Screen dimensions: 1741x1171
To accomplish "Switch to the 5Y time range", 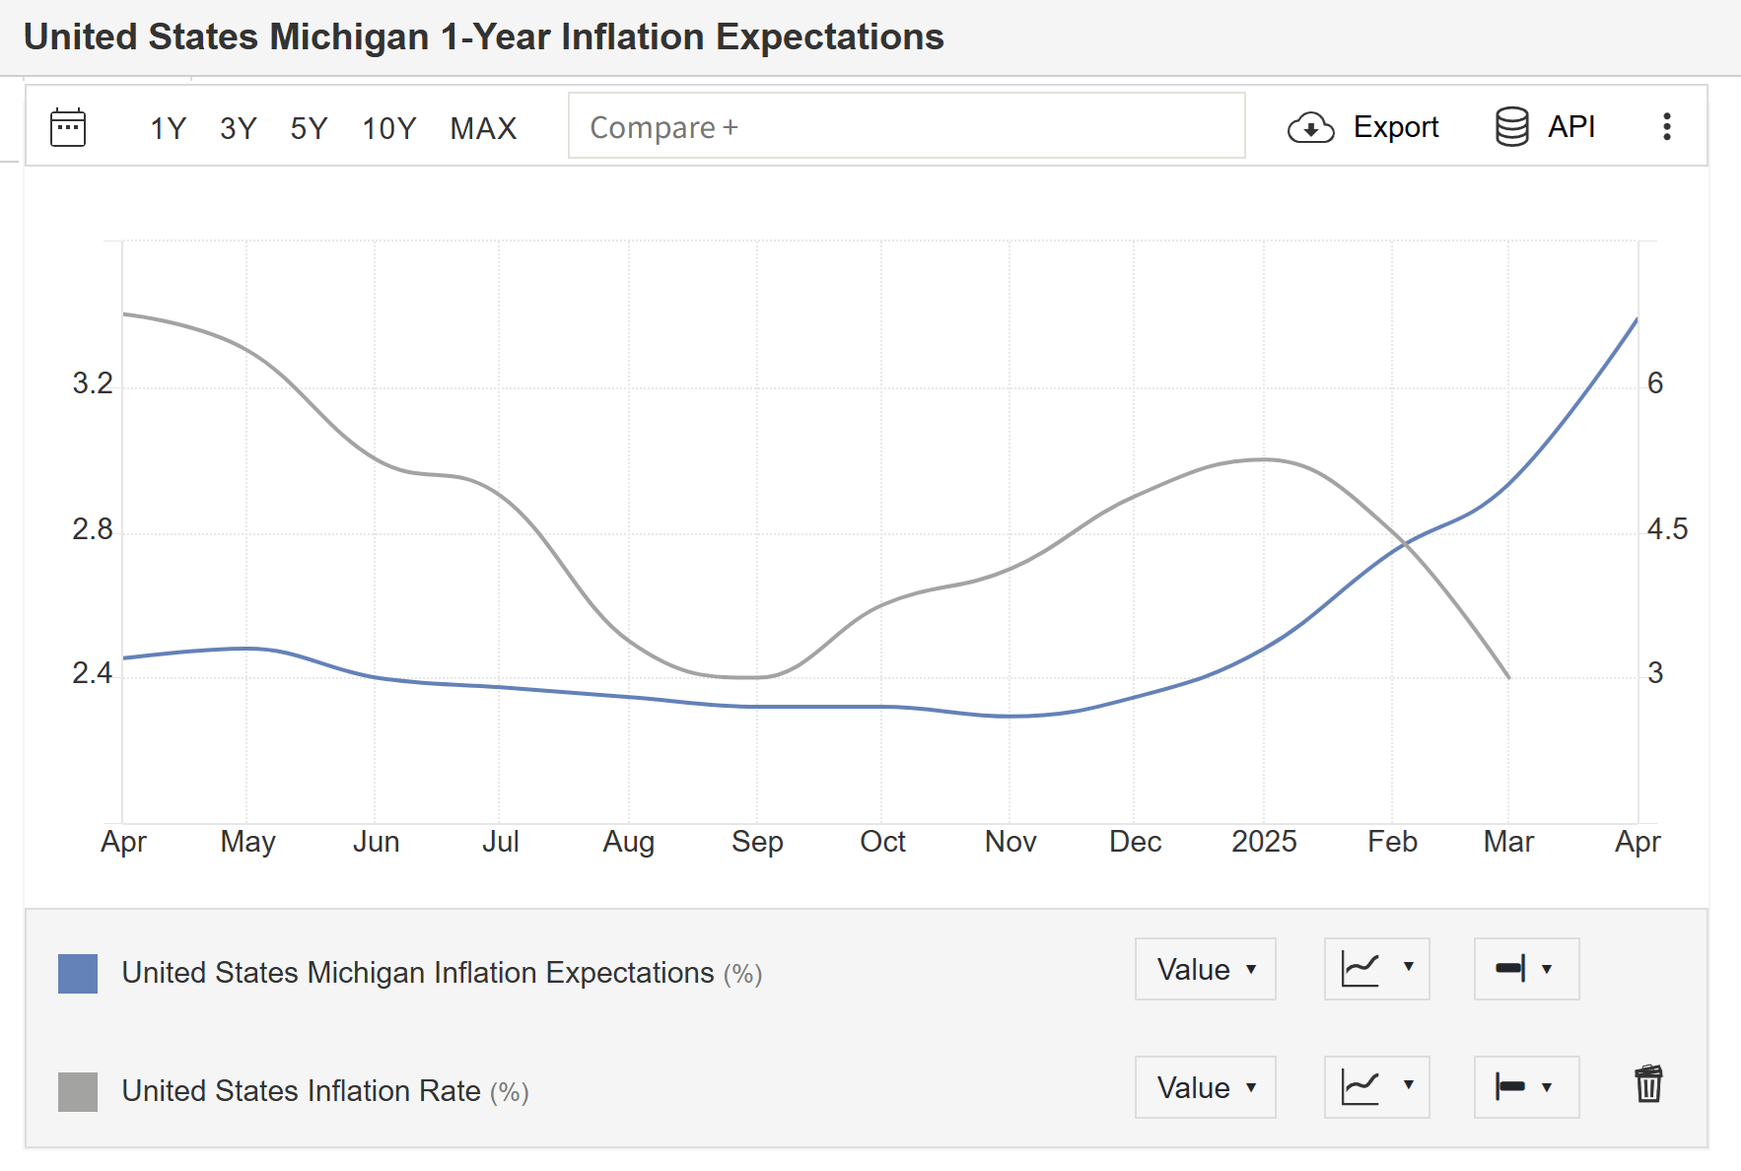I will (x=309, y=128).
